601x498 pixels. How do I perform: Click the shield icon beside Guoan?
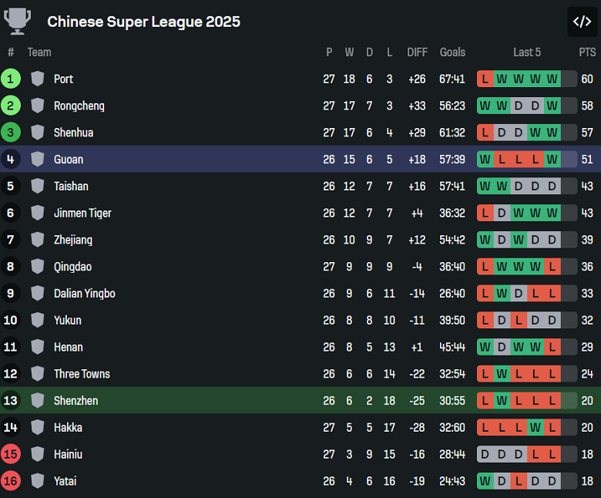click(38, 160)
